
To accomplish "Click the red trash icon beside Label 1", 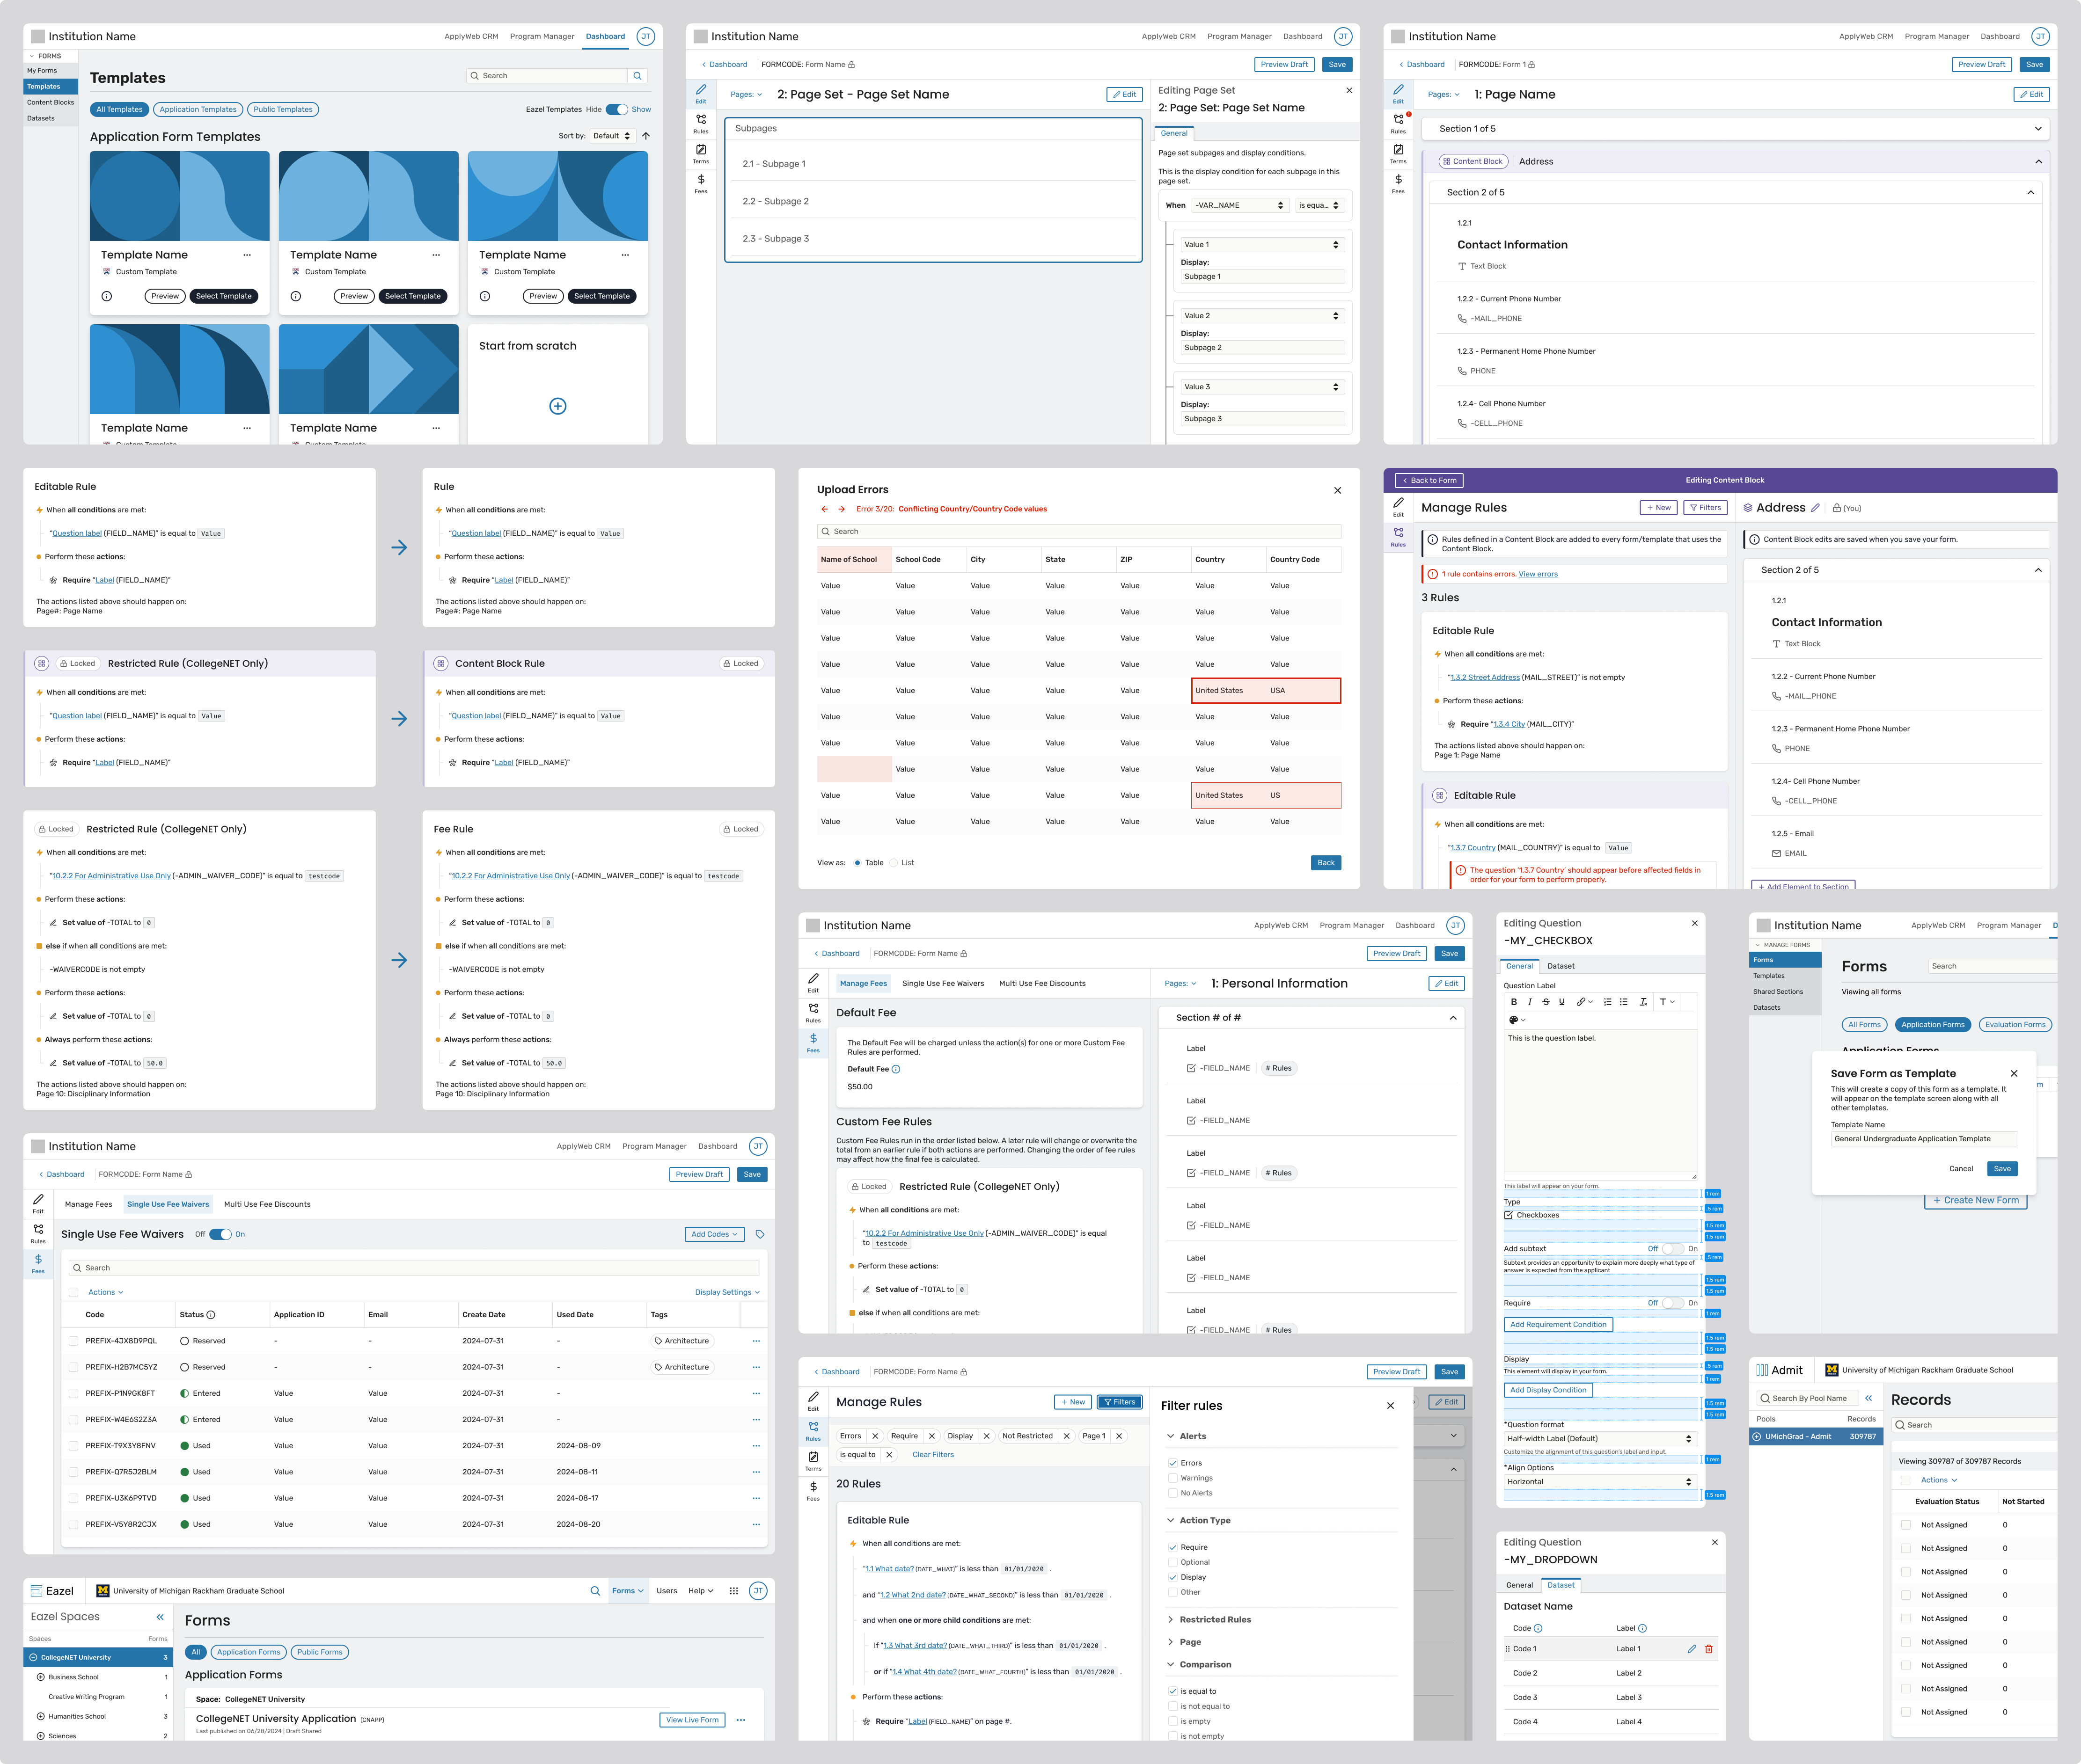I will 1709,1649.
